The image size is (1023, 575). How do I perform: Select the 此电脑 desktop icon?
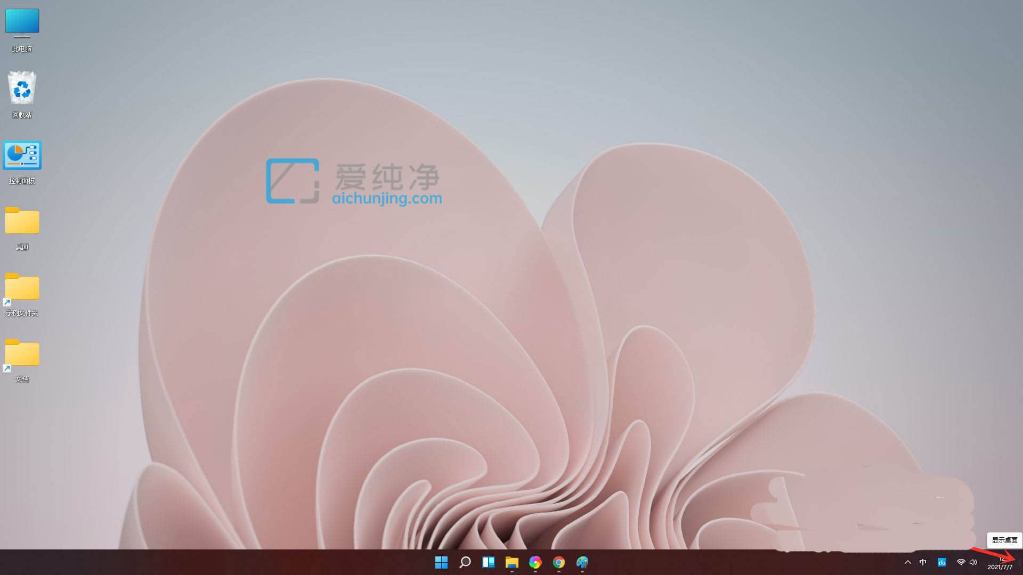point(22,30)
